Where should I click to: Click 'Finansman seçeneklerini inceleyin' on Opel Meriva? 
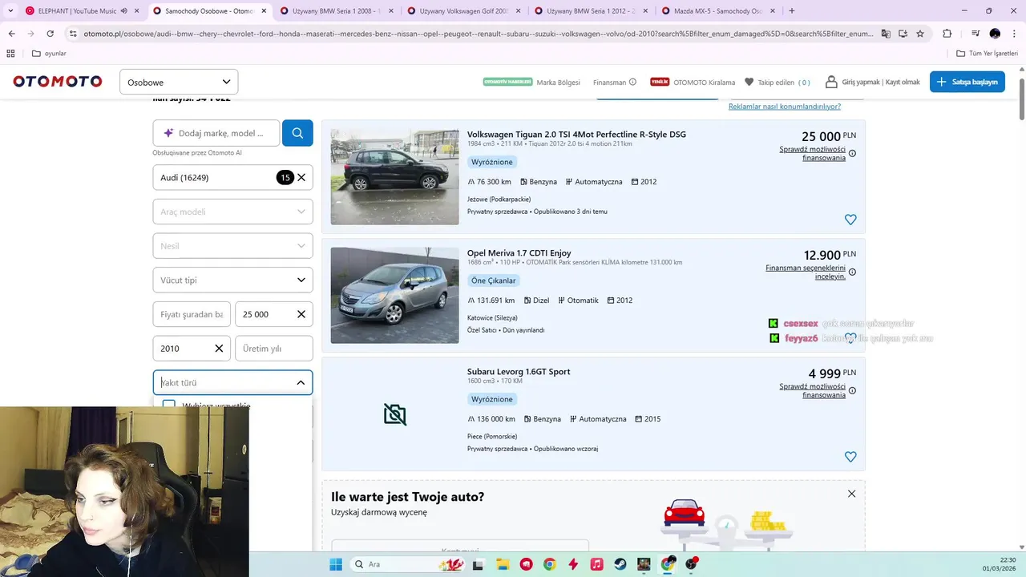click(x=806, y=272)
